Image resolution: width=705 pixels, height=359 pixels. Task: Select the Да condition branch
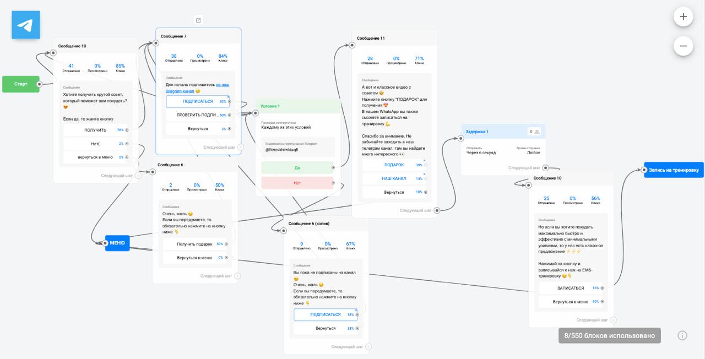[x=297, y=167]
